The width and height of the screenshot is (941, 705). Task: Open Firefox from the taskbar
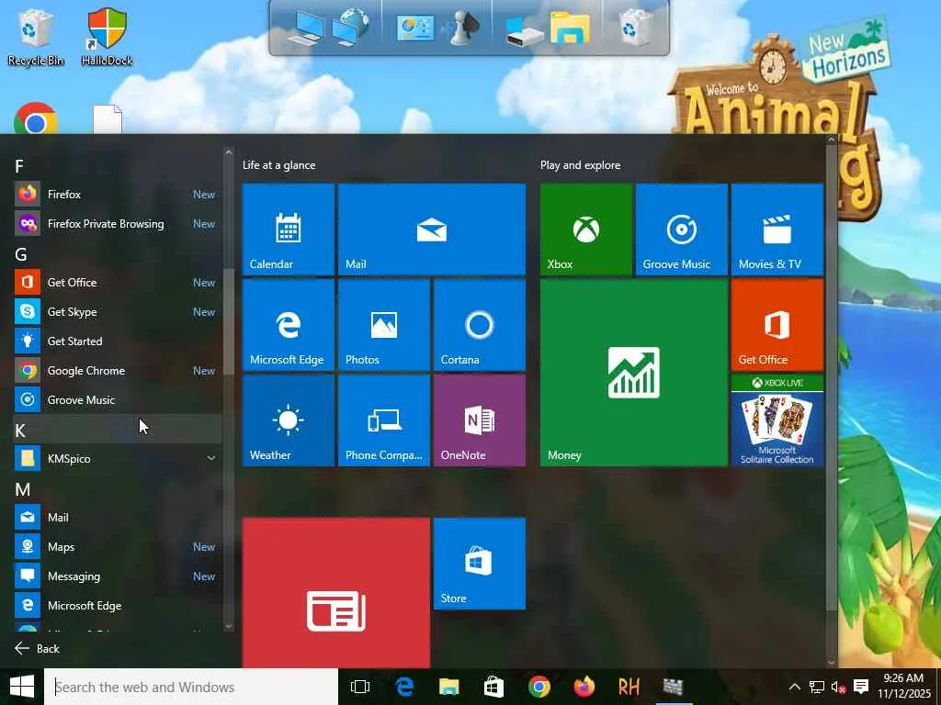click(584, 687)
